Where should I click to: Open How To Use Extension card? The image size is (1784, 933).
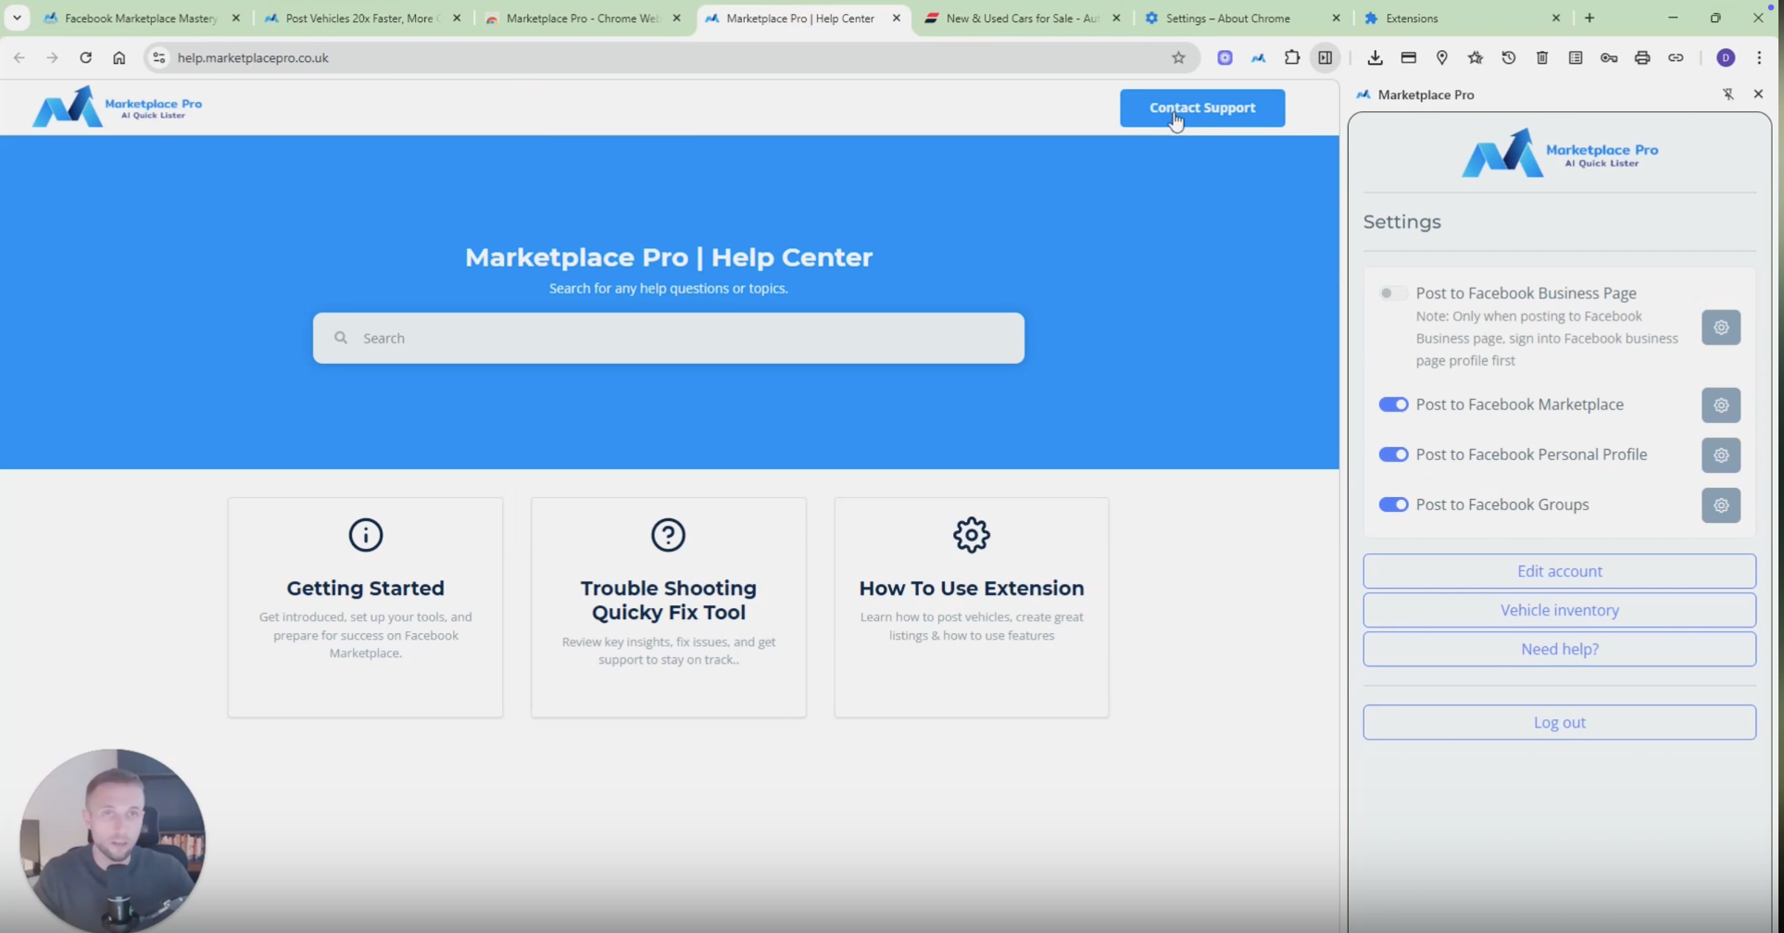click(x=971, y=607)
